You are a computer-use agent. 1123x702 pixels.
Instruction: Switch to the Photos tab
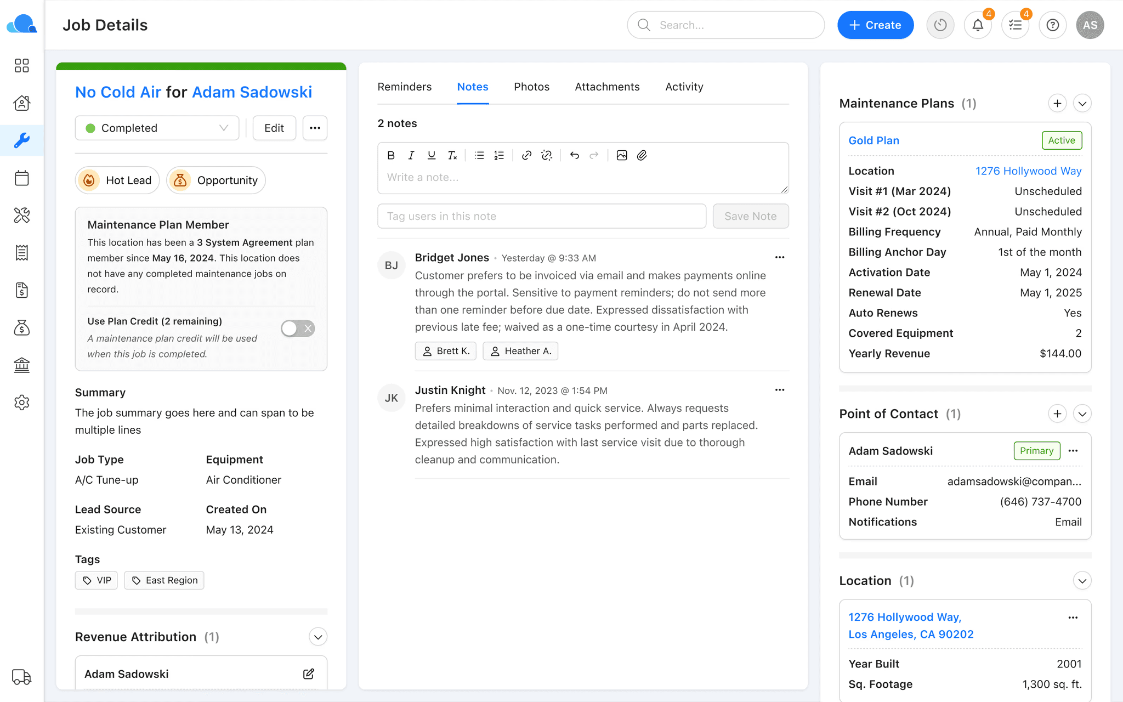(x=531, y=87)
